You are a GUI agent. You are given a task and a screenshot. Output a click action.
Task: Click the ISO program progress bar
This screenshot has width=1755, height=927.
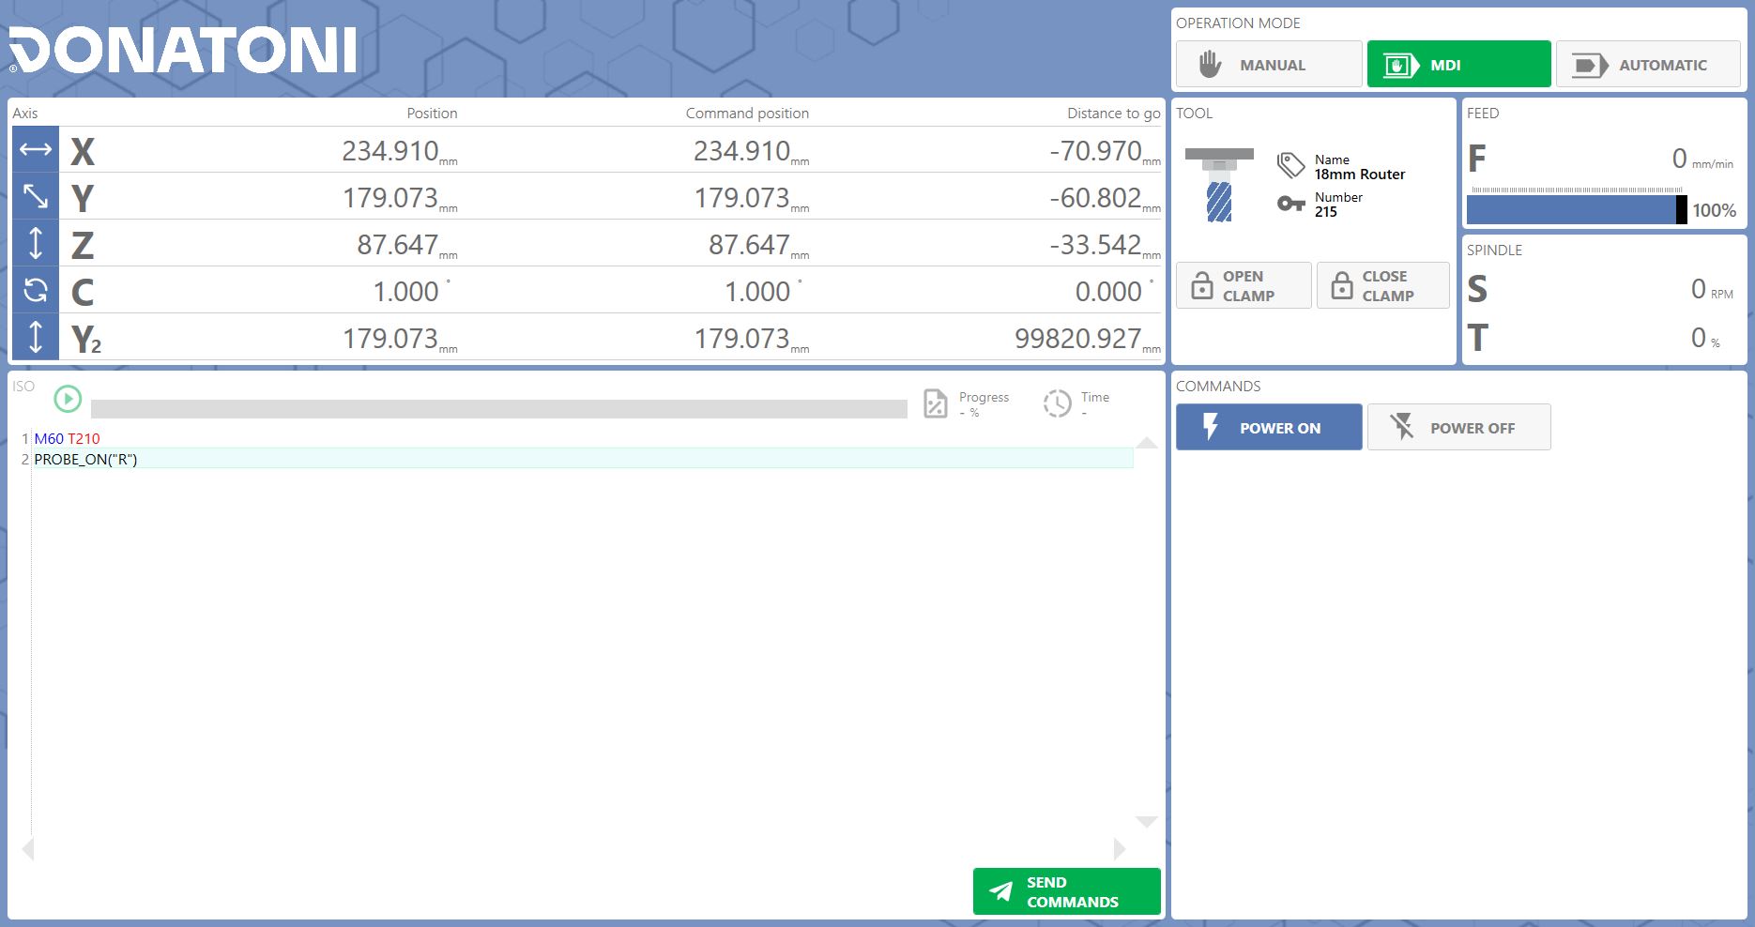pyautogui.click(x=499, y=409)
